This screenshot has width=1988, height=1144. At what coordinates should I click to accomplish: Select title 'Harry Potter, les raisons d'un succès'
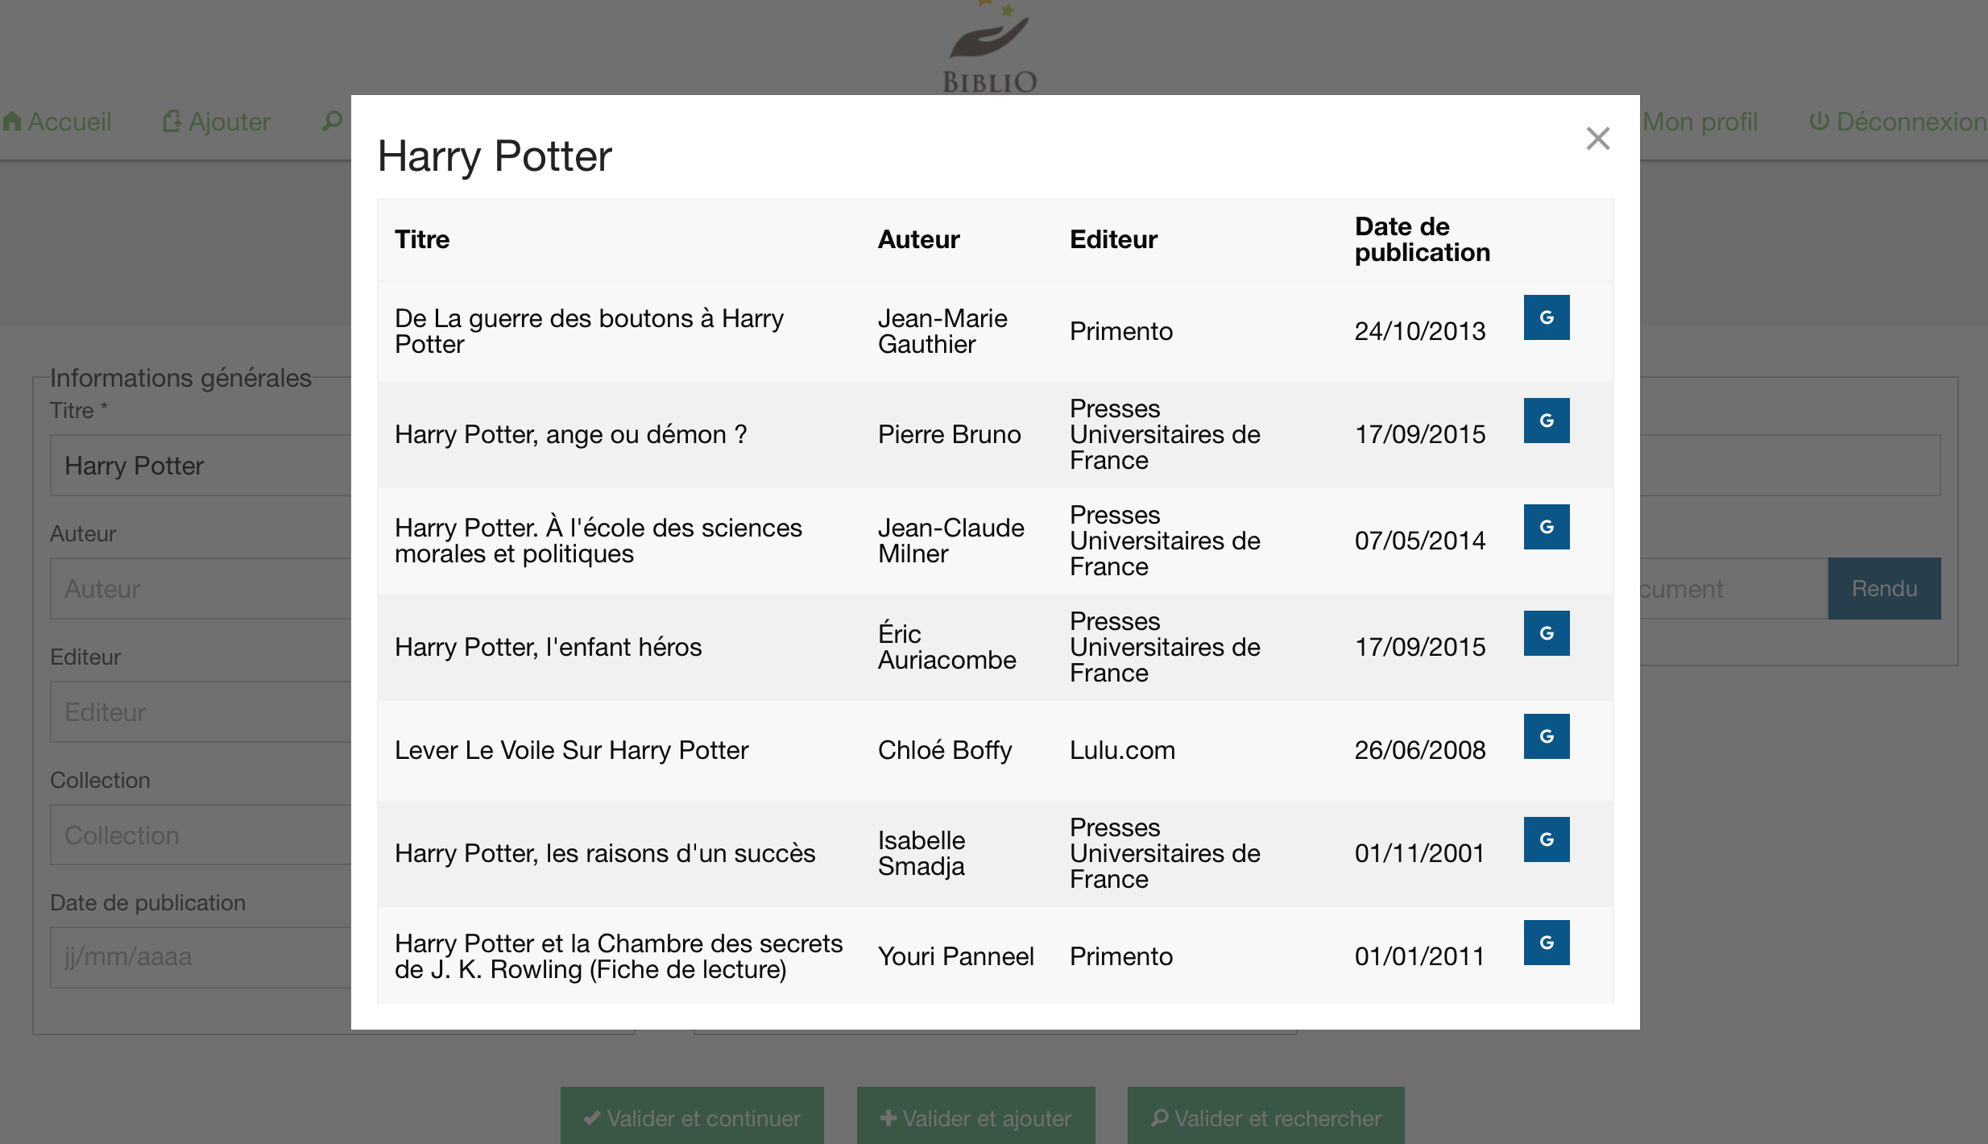[x=605, y=853]
